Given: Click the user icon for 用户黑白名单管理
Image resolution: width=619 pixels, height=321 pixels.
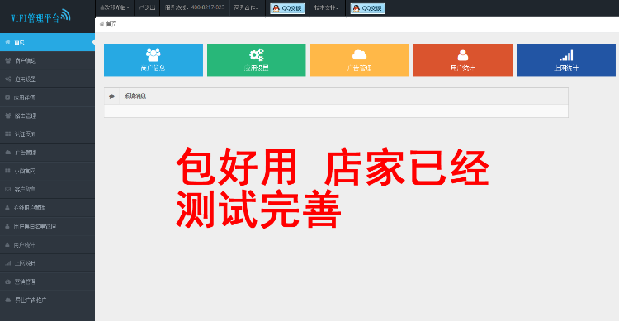Looking at the screenshot, I should click(7, 226).
